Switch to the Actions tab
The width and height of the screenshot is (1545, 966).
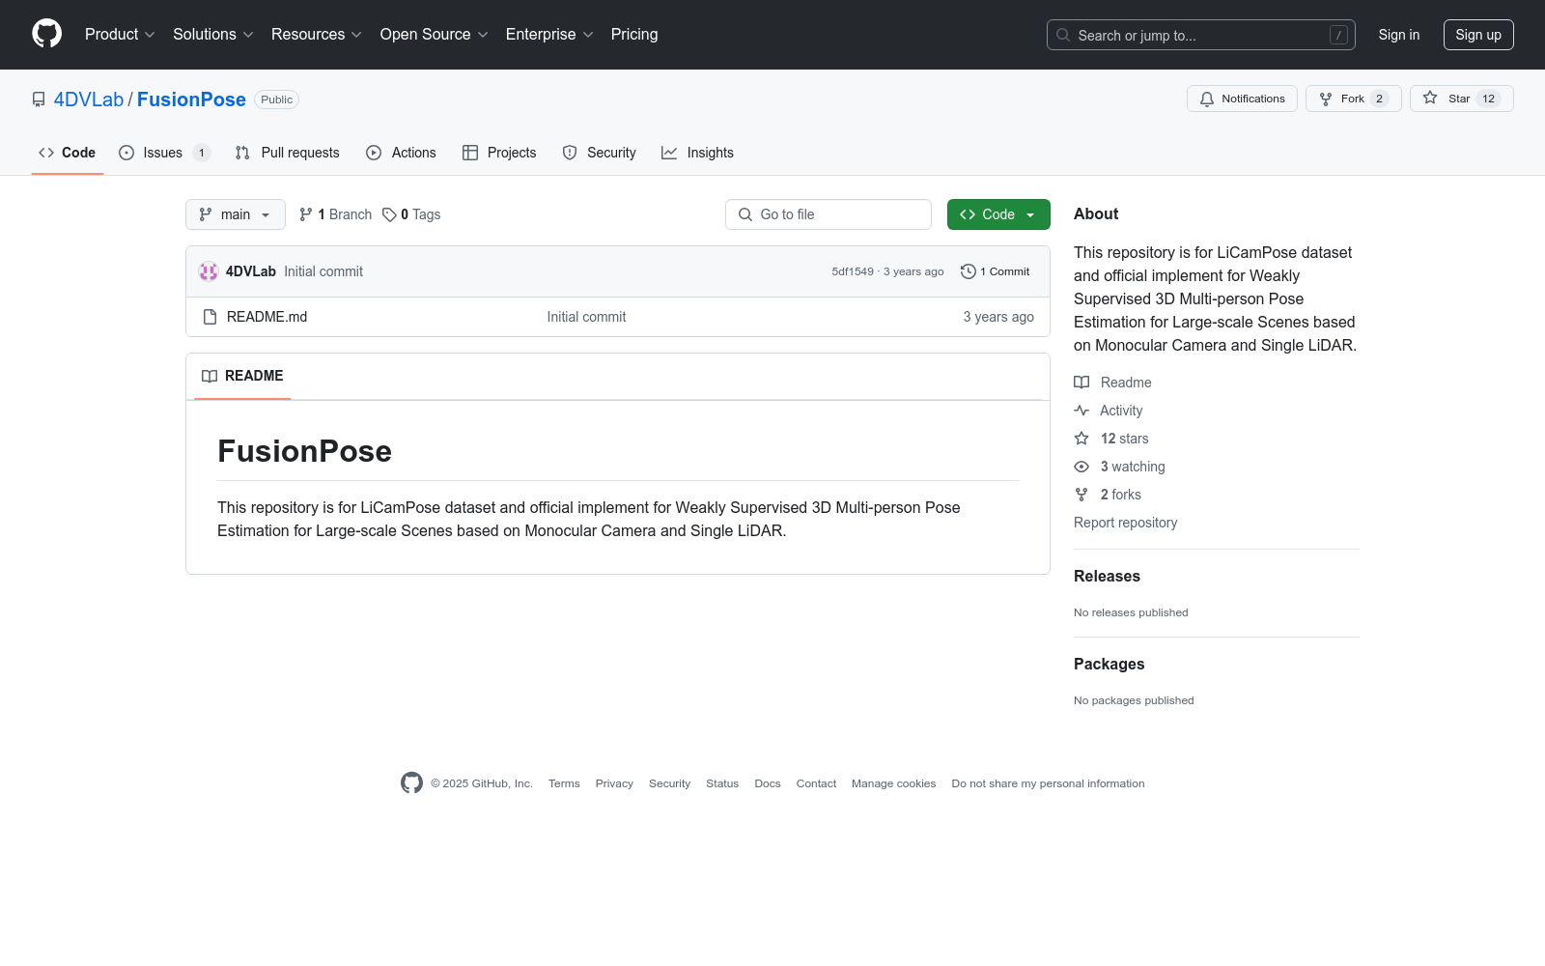click(401, 153)
